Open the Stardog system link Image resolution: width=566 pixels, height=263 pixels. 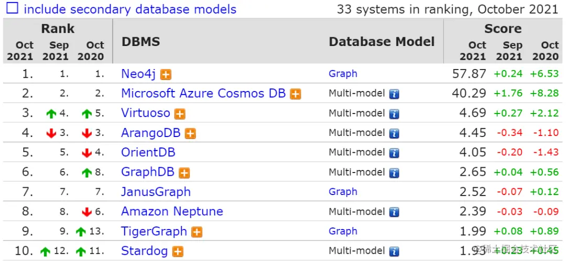tap(144, 251)
